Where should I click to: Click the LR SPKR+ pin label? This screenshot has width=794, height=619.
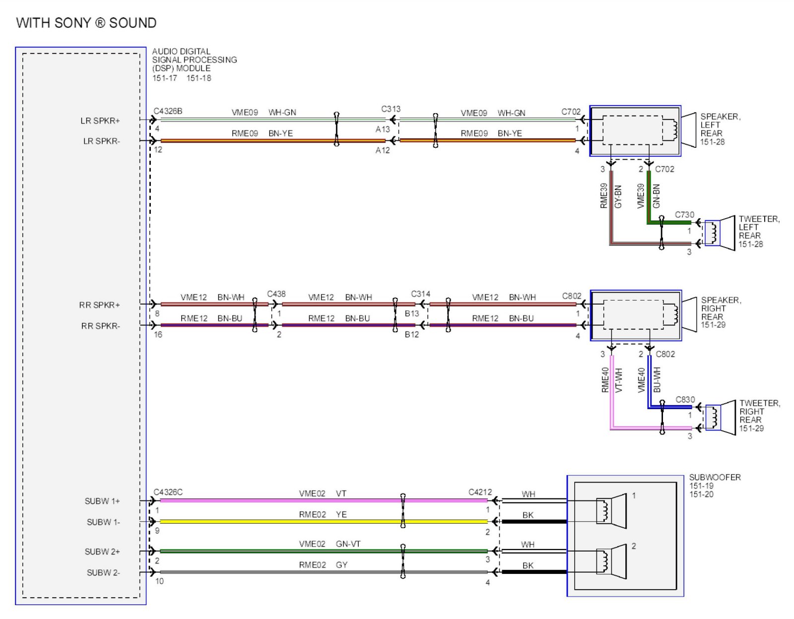[x=100, y=121]
